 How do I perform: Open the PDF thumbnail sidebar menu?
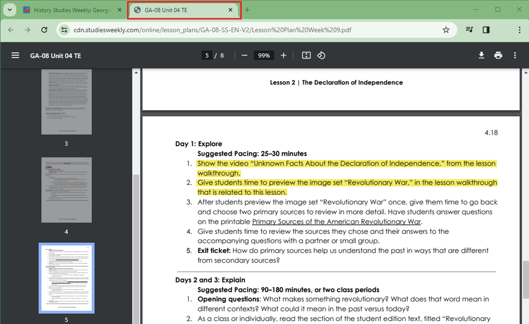pos(15,55)
